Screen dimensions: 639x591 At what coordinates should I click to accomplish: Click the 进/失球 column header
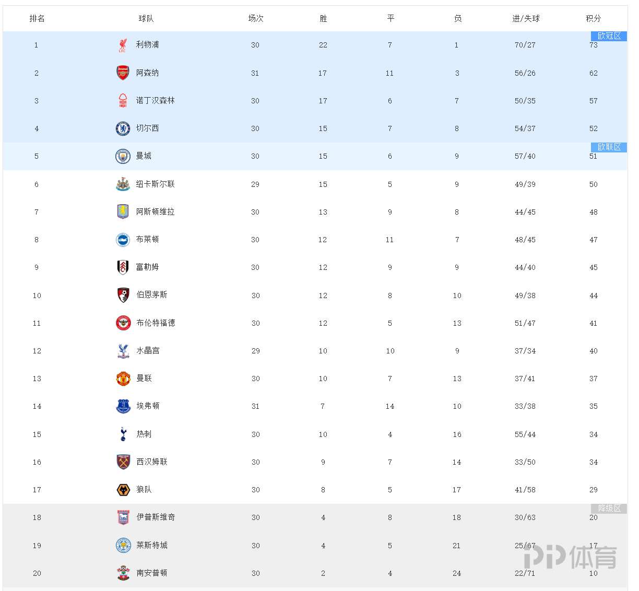tap(526, 18)
